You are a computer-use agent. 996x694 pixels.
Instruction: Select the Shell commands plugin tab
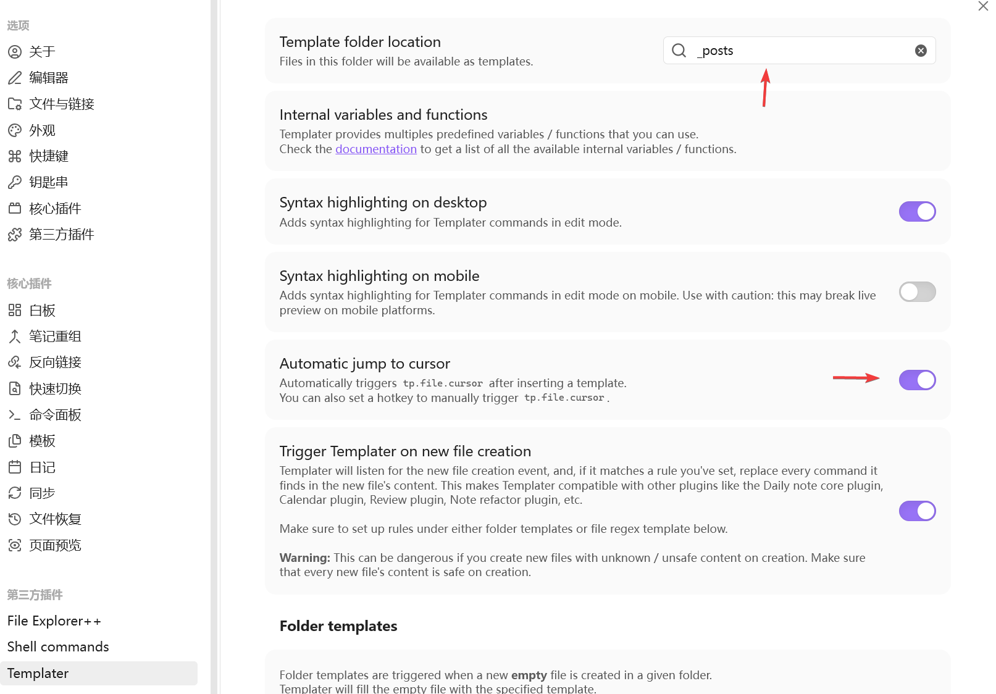58,647
